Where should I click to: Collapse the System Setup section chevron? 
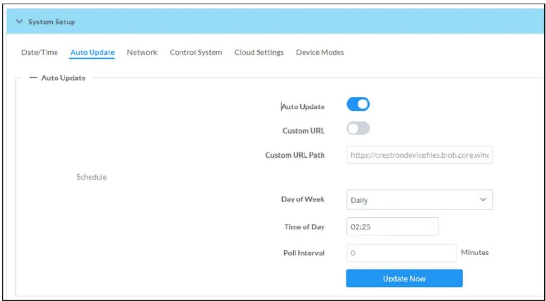pos(18,22)
